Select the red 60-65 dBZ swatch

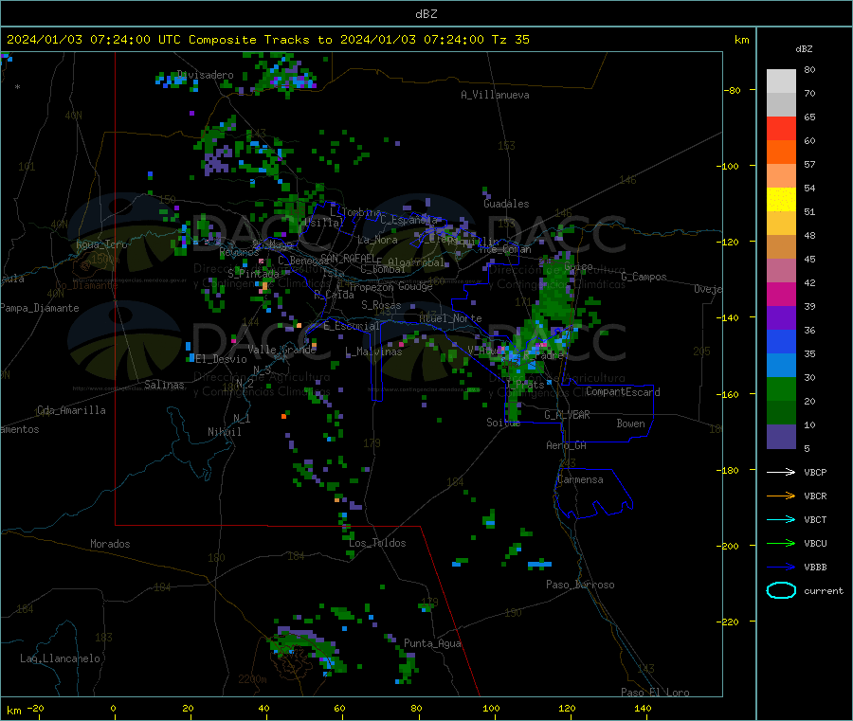pos(781,128)
